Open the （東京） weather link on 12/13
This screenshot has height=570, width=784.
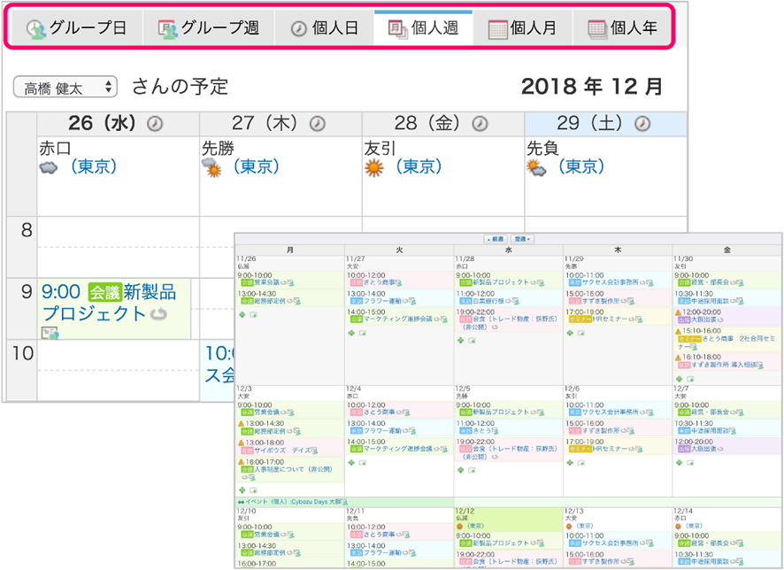click(584, 526)
